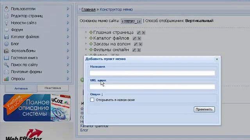250x140 pixels.
Task: Switch to the Активные tab
Action: coord(21,88)
